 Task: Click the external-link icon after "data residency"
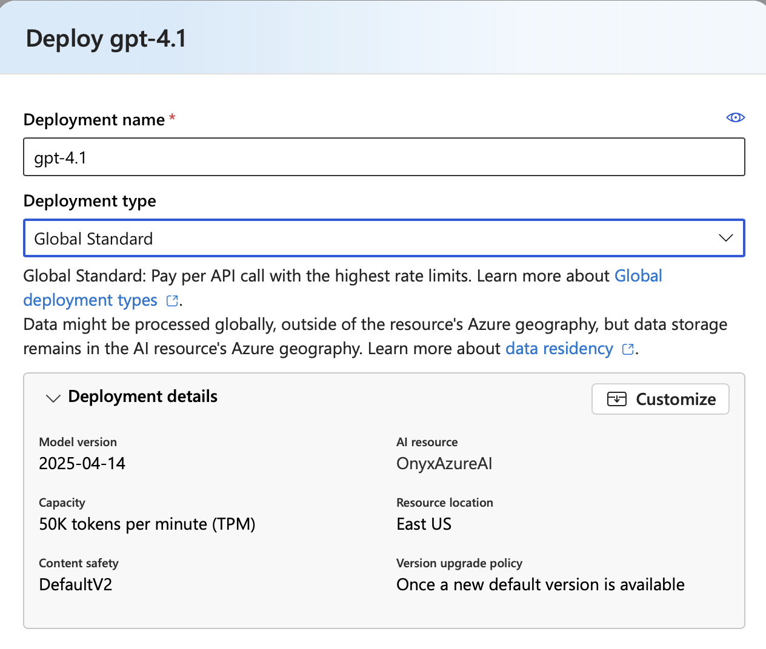(628, 349)
